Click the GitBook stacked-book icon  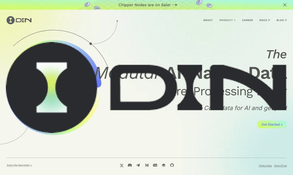(163, 165)
